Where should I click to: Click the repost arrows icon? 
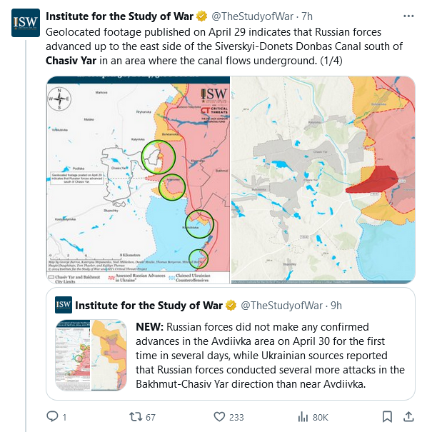(x=136, y=416)
